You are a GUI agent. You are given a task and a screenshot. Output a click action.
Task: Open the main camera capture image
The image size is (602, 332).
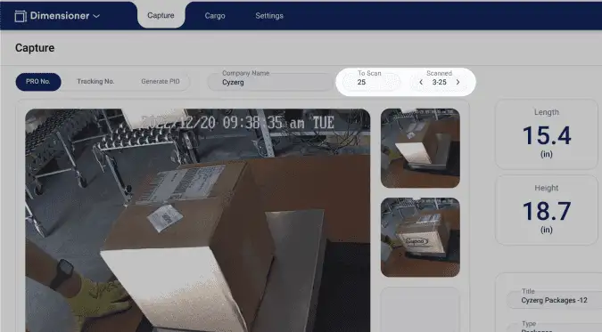[198, 220]
